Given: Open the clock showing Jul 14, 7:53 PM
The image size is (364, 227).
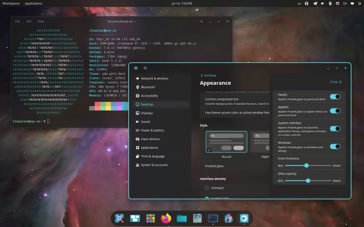Looking at the screenshot, I should pyautogui.click(x=182, y=4).
